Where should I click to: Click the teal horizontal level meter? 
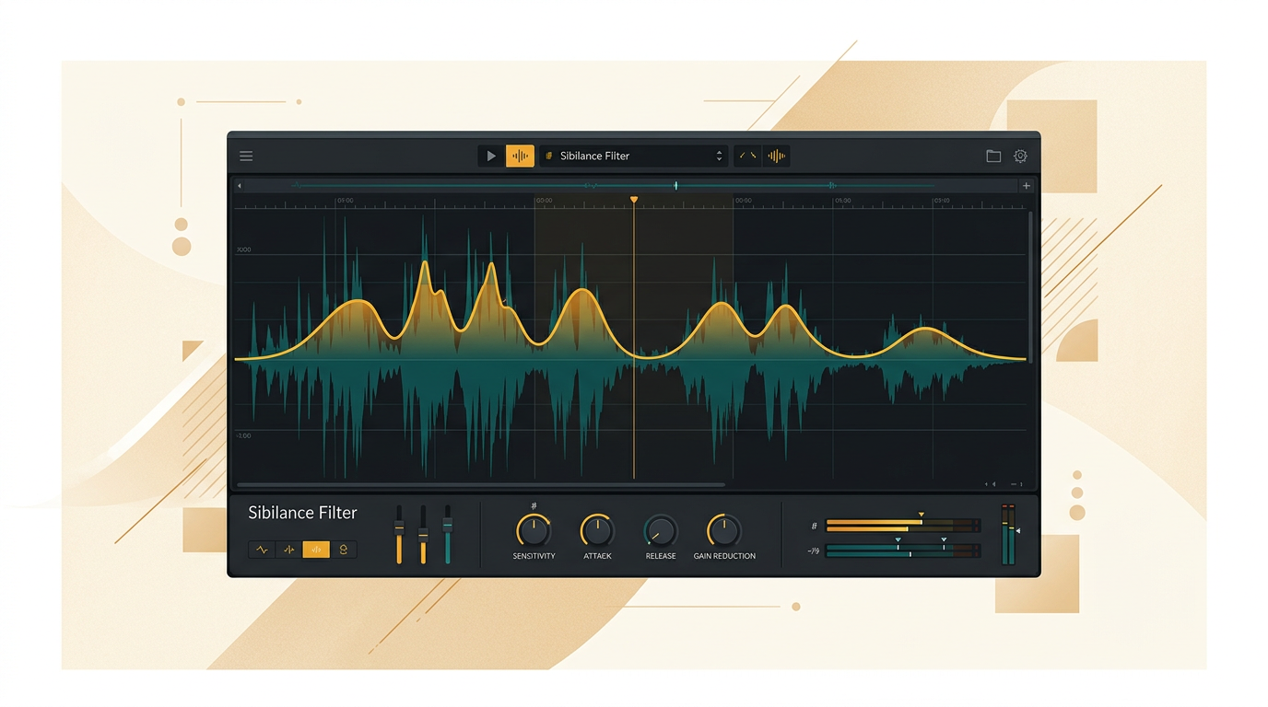pos(903,551)
